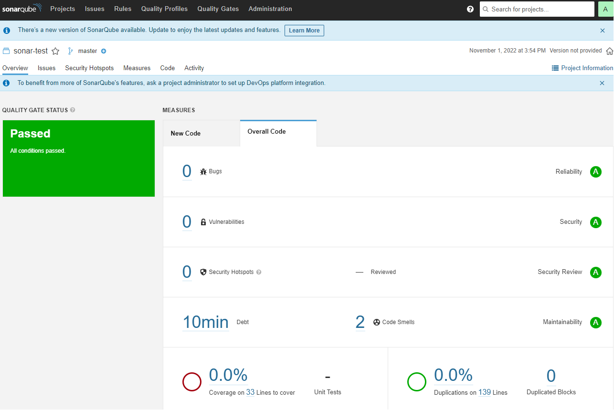
Task: Select the Security Hotspots project tab
Action: [89, 68]
